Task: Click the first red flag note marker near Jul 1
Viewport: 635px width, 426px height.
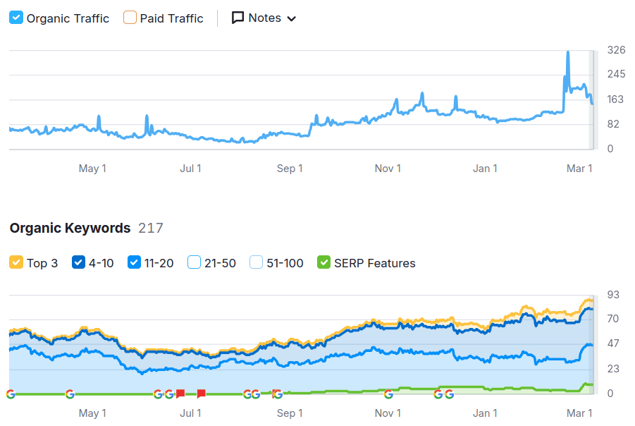Action: click(180, 394)
